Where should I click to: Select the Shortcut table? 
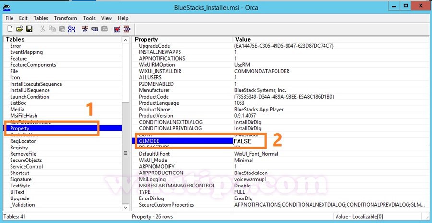click(x=20, y=173)
